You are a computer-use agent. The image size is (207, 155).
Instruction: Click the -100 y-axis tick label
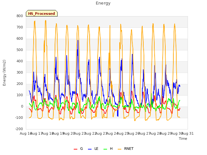click(19, 118)
